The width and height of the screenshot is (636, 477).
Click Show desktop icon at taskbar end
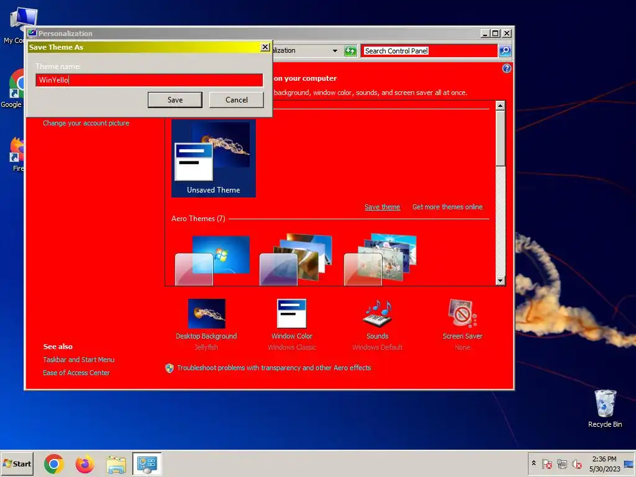(x=629, y=463)
